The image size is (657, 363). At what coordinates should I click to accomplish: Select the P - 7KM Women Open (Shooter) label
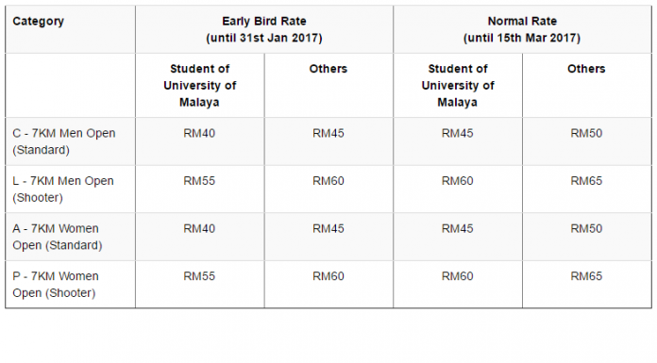pyautogui.click(x=56, y=285)
